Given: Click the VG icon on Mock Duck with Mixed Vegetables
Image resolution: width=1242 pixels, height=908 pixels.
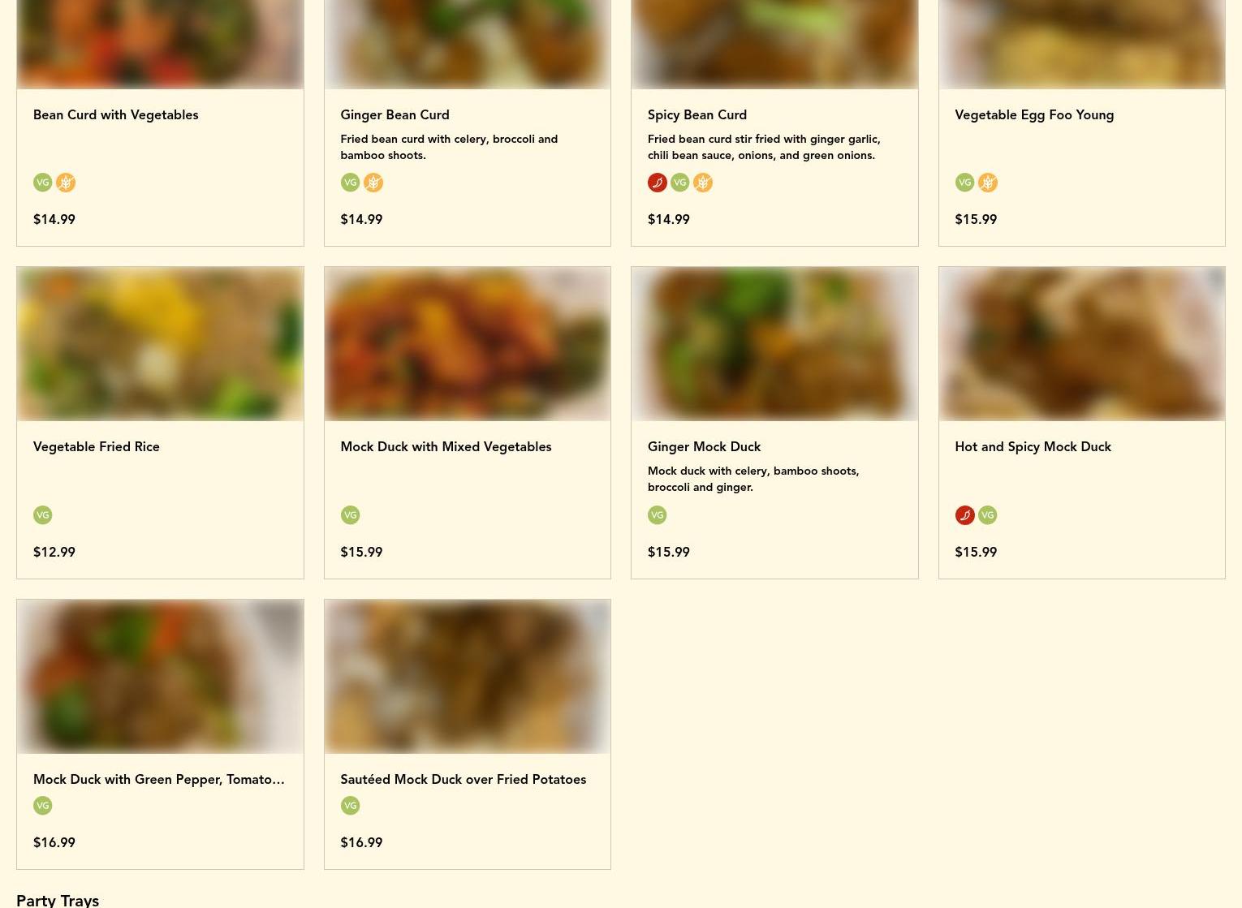Looking at the screenshot, I should [350, 515].
